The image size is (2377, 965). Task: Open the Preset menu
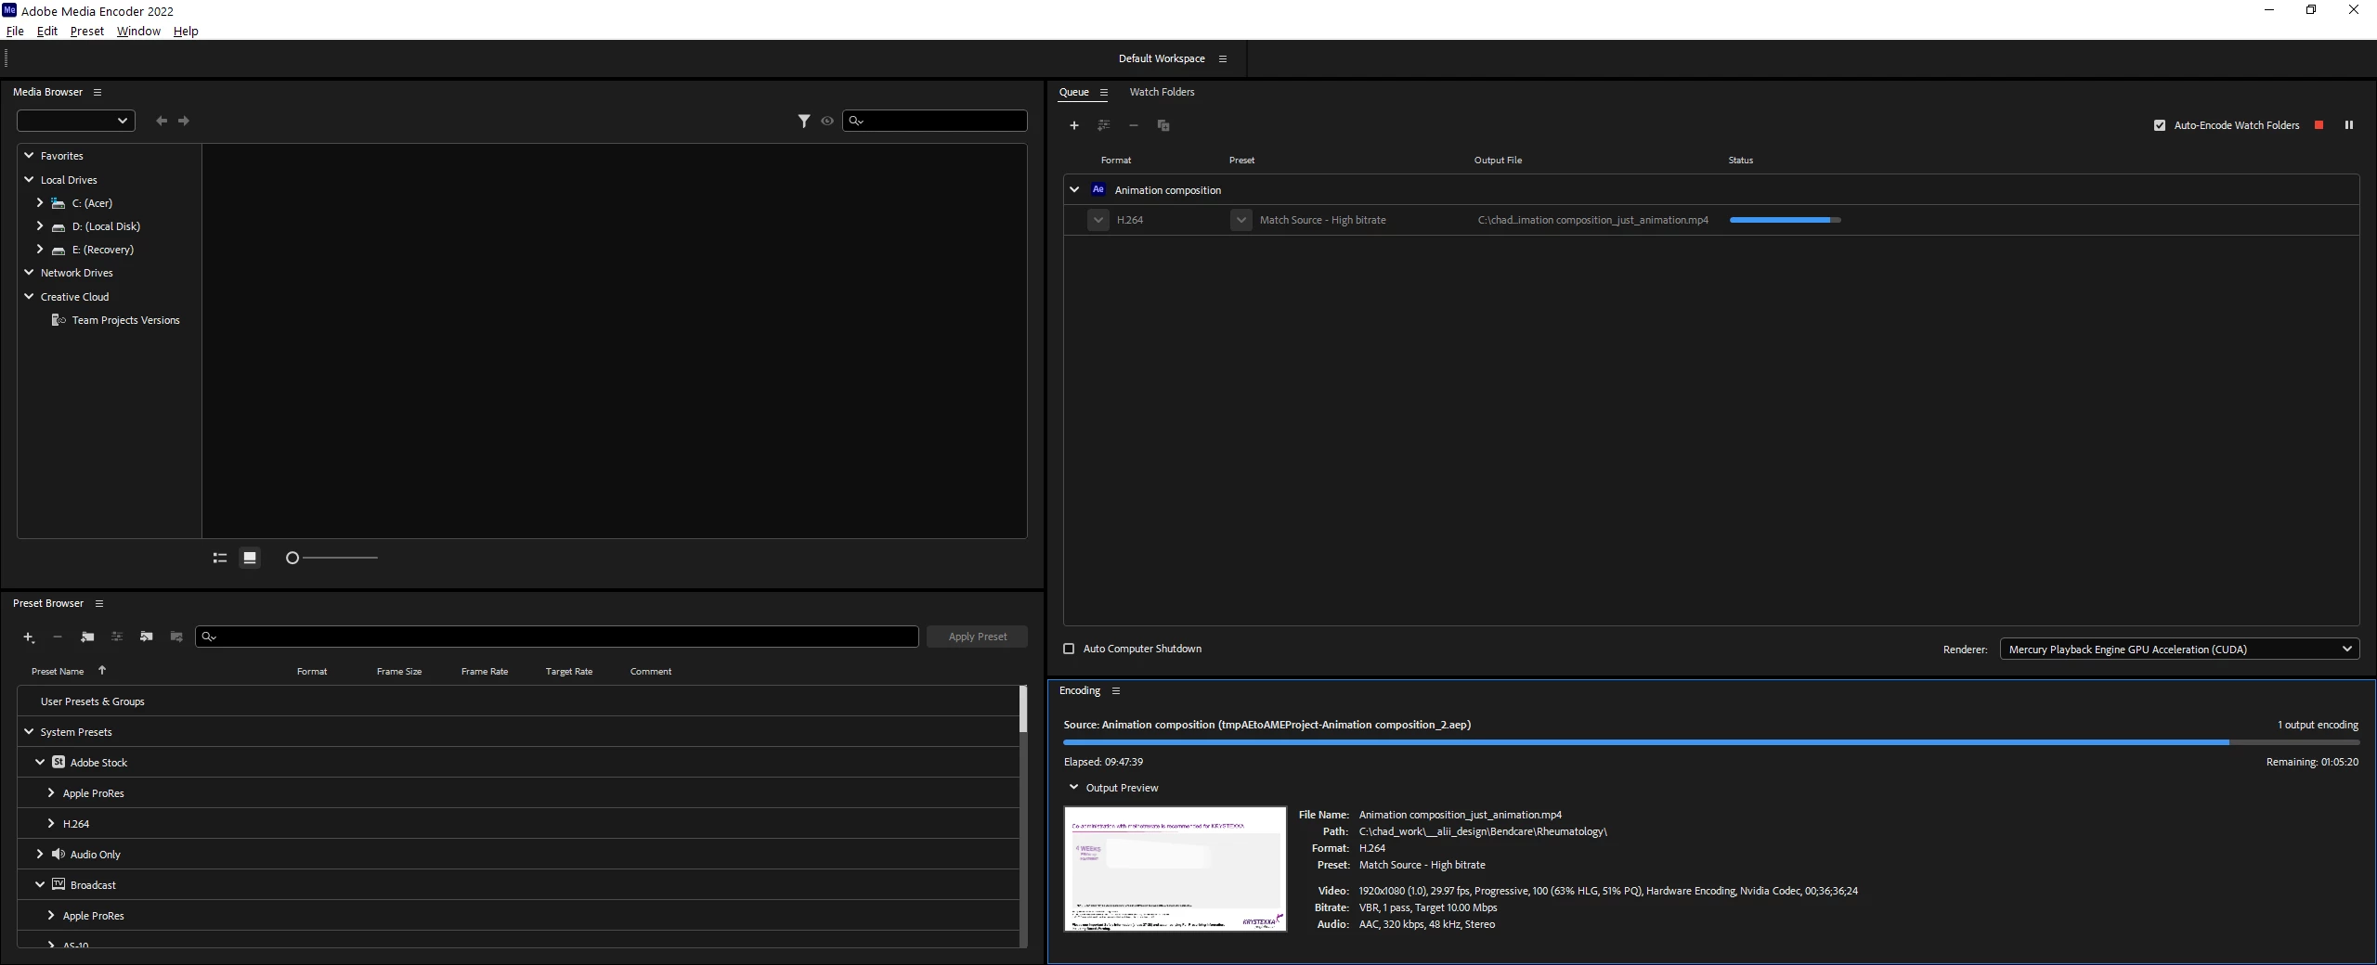click(x=87, y=31)
